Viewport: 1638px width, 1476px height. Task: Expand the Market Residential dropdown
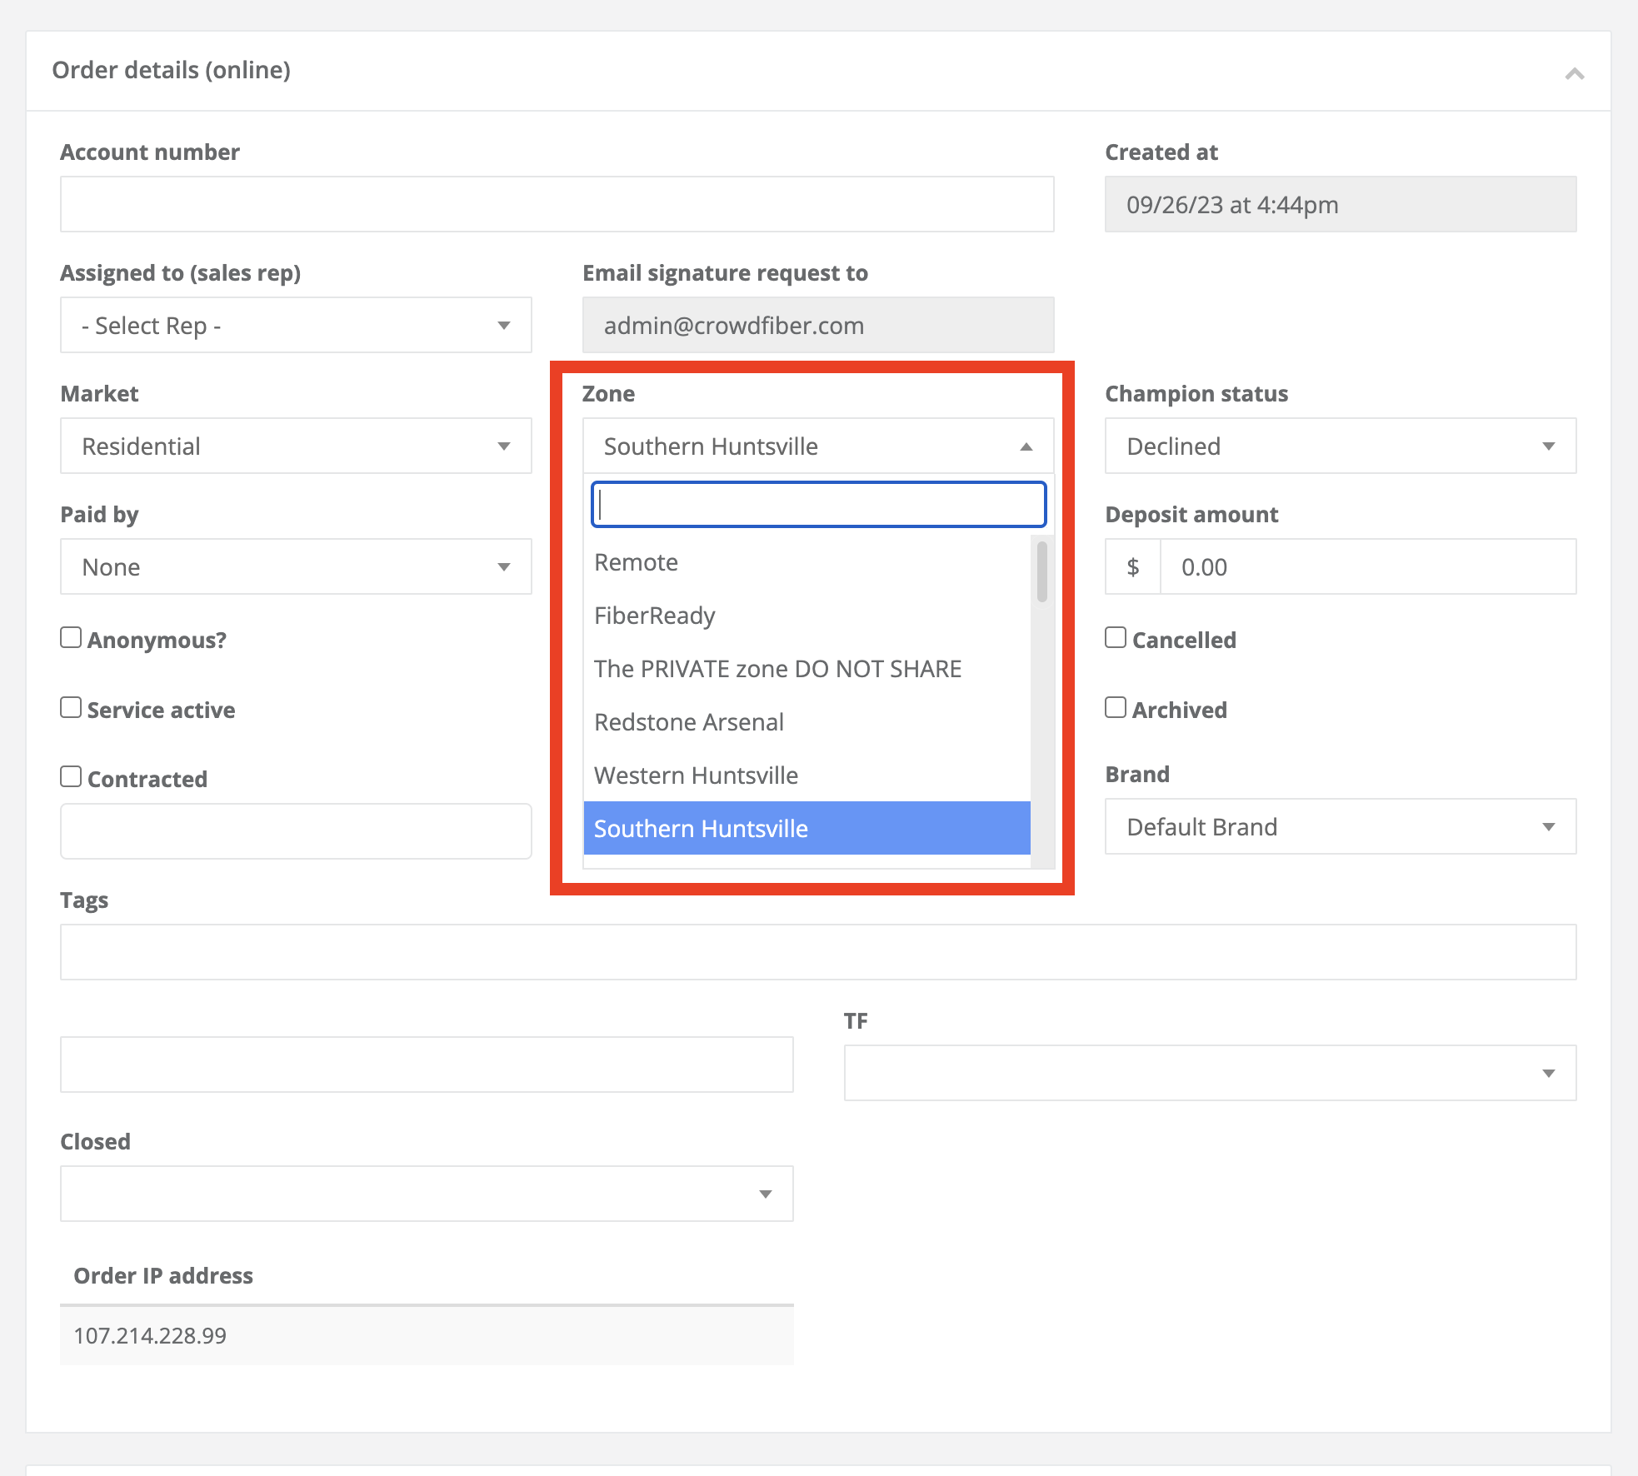[x=296, y=446]
